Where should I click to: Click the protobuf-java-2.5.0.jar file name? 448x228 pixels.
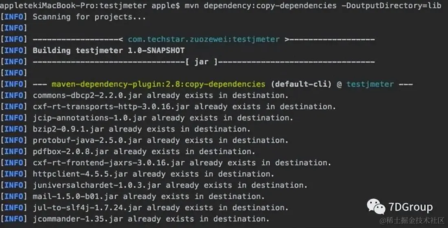tap(88, 140)
